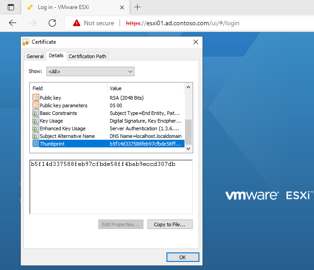The height and width of the screenshot is (270, 314).
Task: Click the field list scrollbar thumb
Action: pos(188,132)
